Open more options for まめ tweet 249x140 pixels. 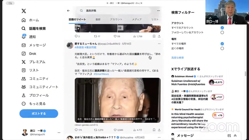(159, 137)
